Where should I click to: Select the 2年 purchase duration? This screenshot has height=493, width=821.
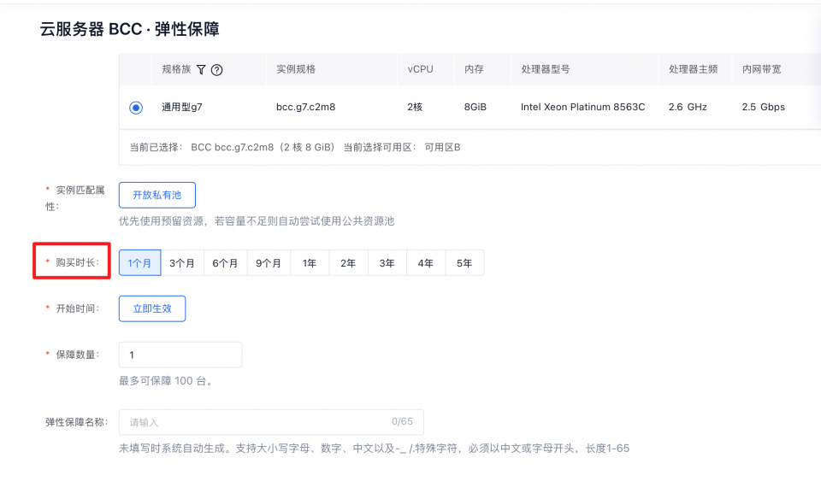coord(348,262)
